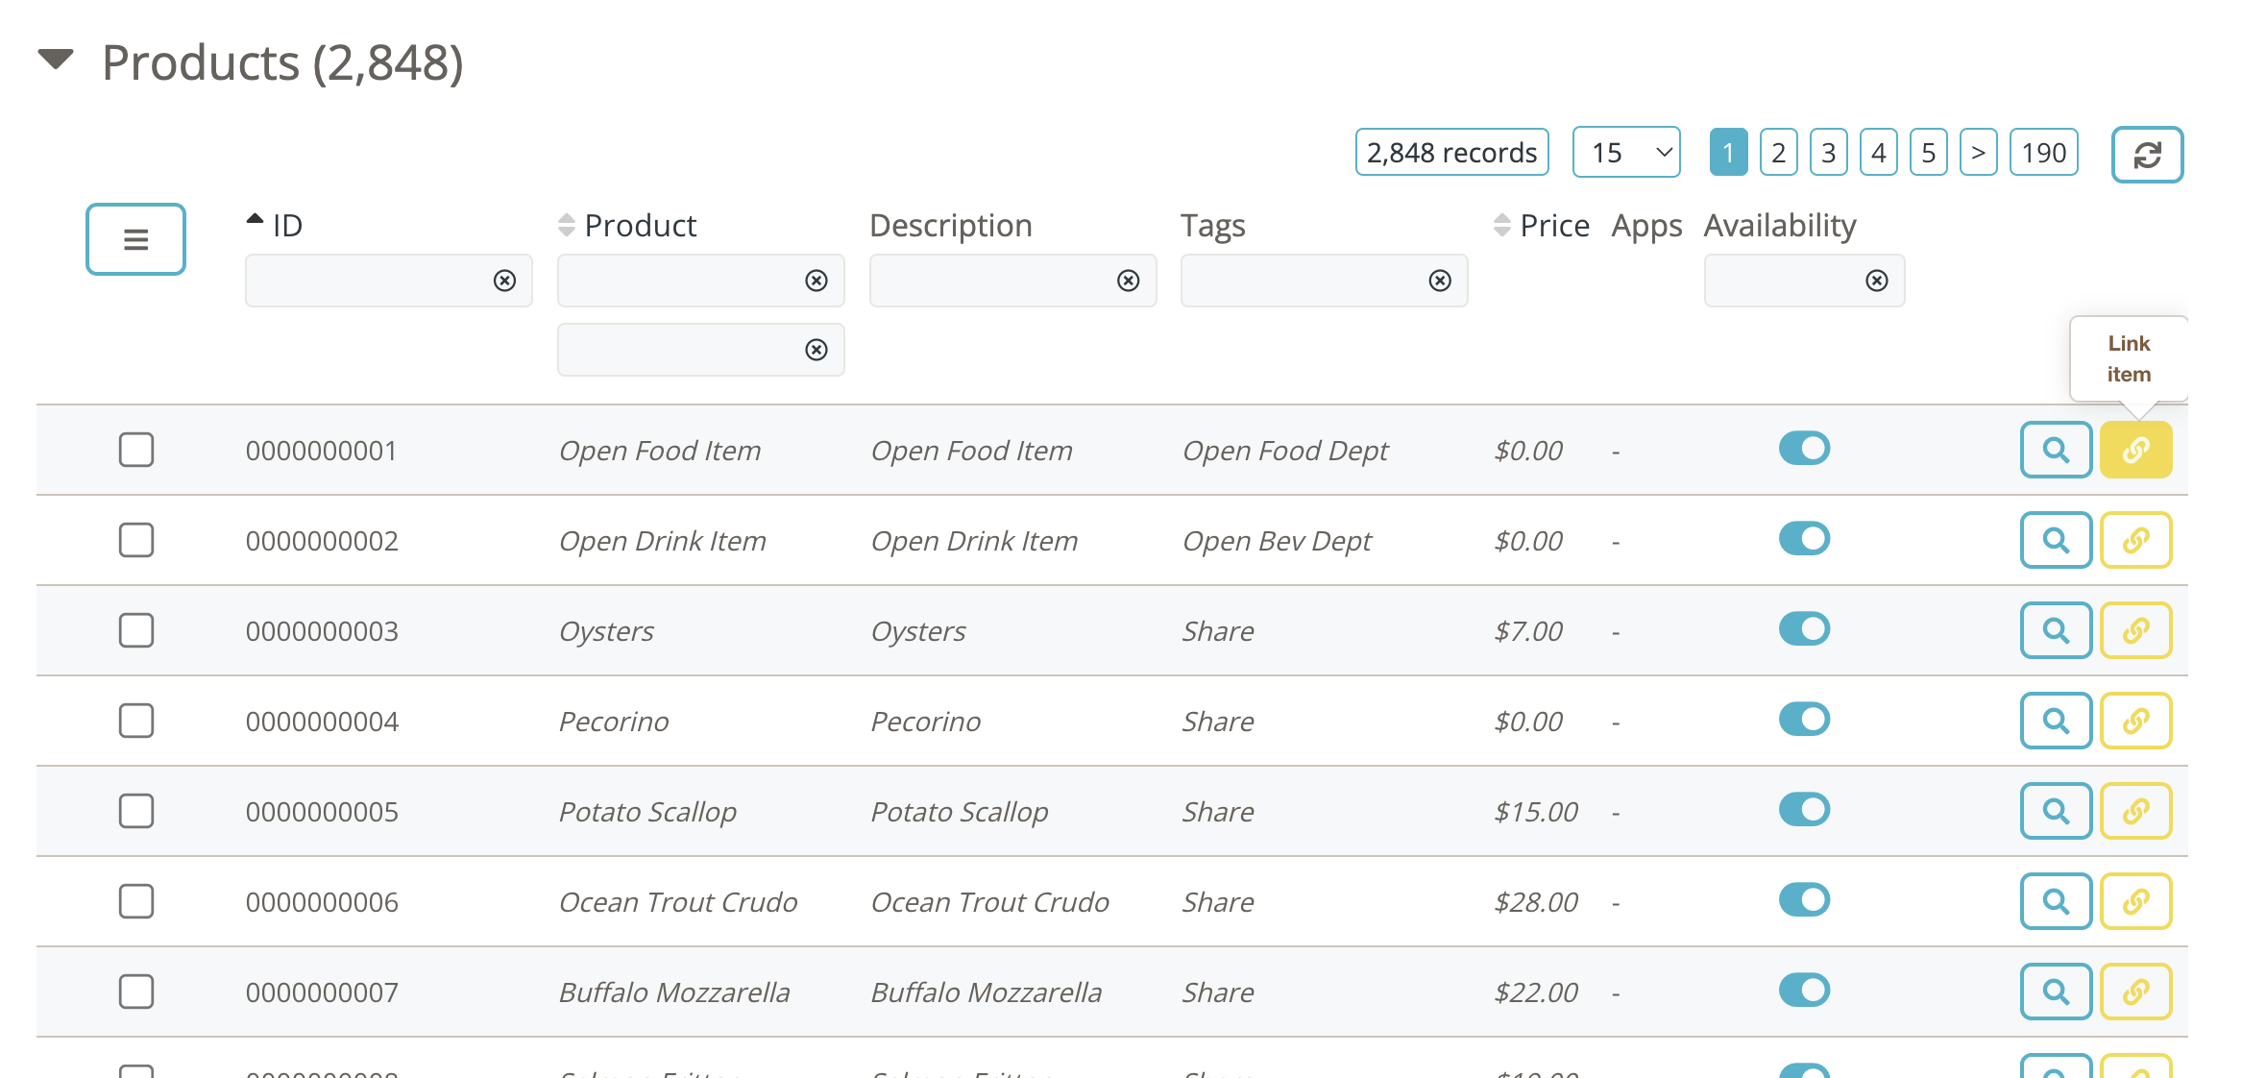View details of Buffalo Mozzarella
The image size is (2242, 1078).
[x=2056, y=992]
